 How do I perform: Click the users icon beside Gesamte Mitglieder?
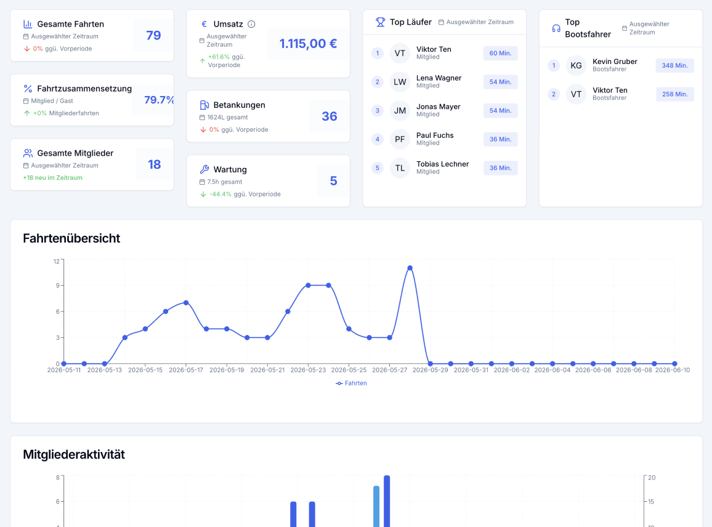tap(28, 153)
